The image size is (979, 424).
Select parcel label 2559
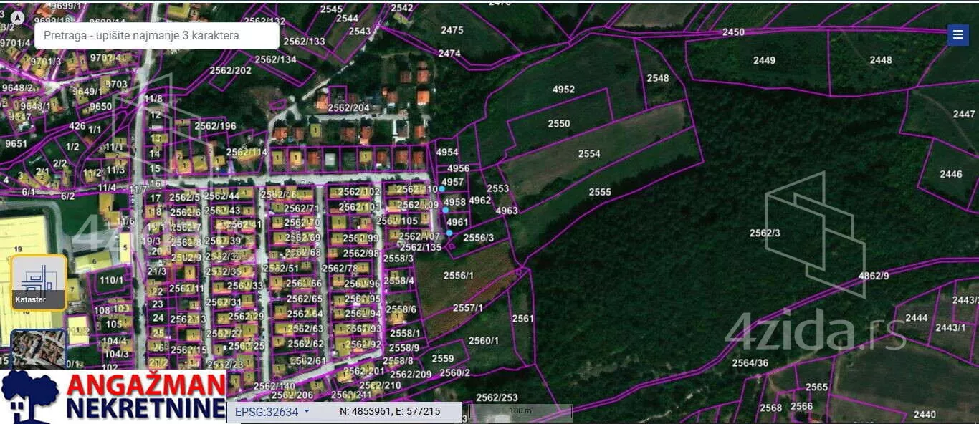443,359
